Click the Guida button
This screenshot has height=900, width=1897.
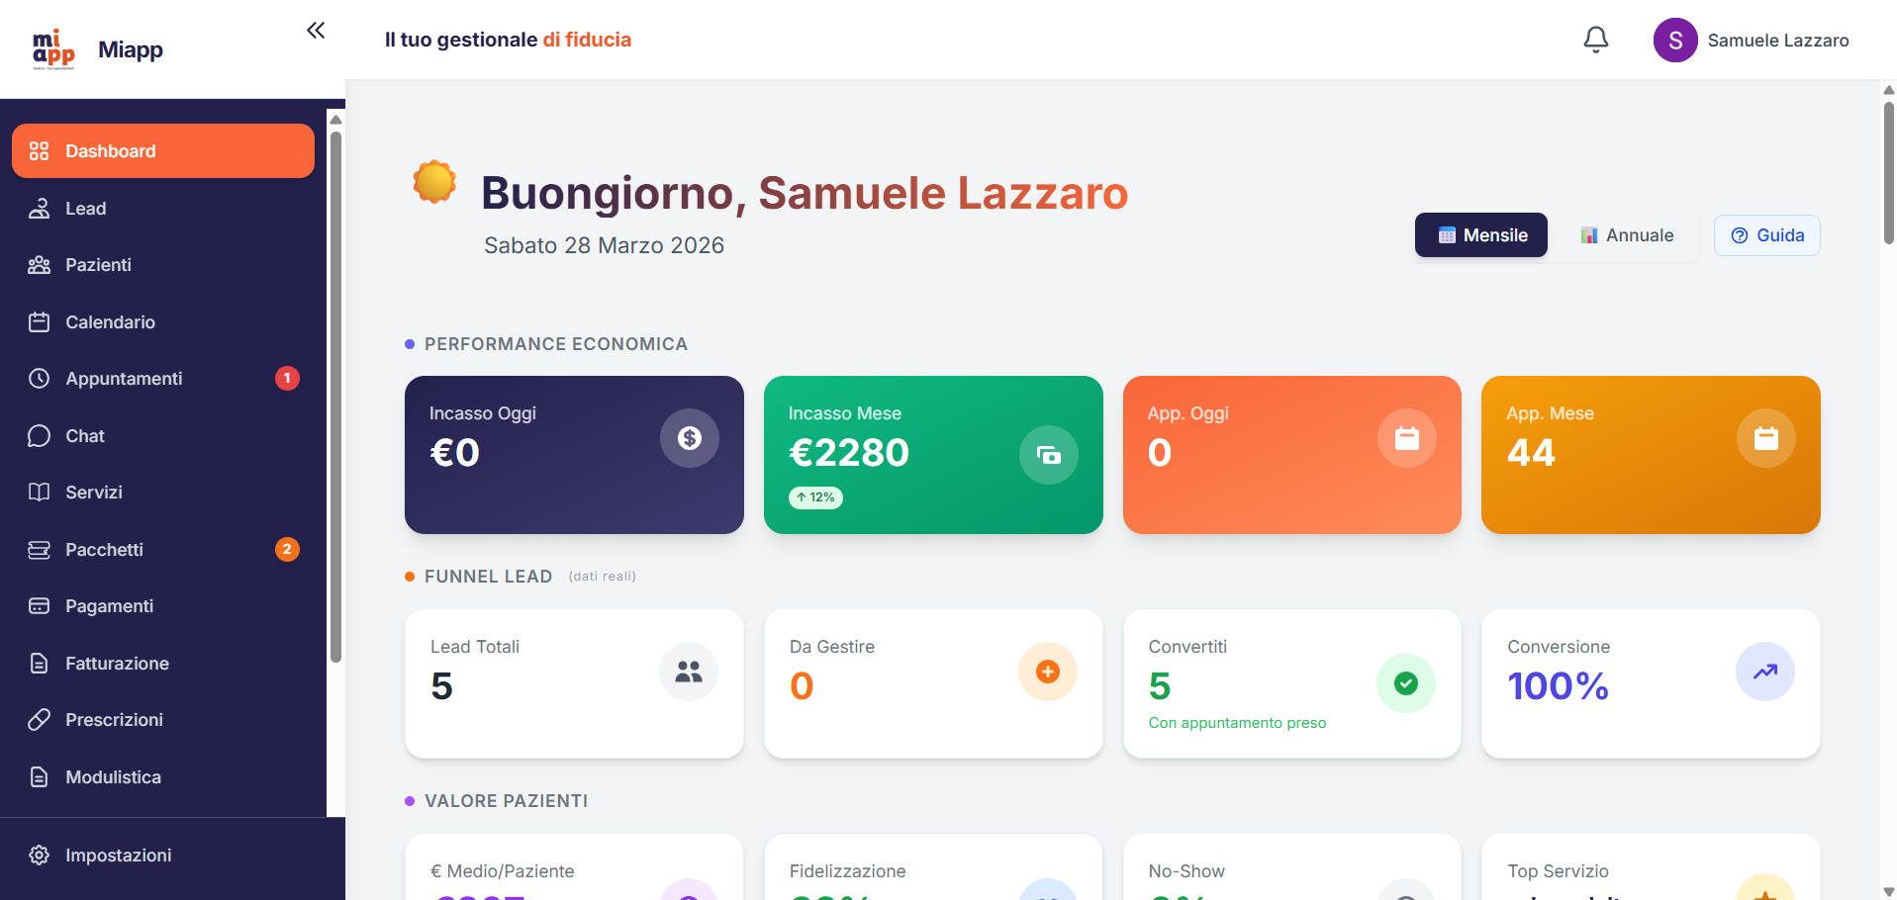click(x=1766, y=234)
